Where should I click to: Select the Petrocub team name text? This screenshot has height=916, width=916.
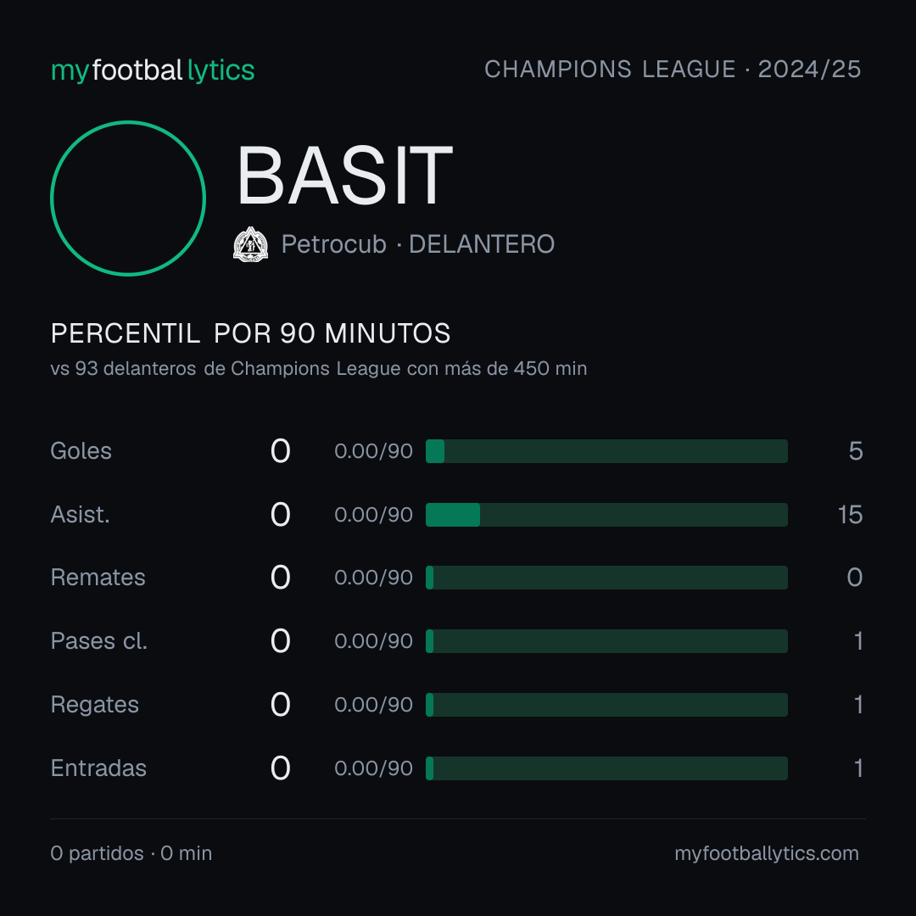tap(333, 244)
